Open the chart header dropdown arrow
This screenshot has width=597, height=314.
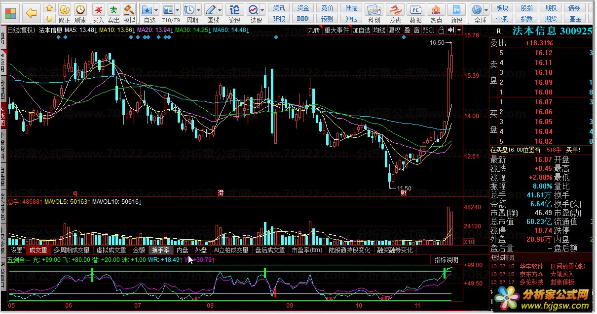click(459, 30)
